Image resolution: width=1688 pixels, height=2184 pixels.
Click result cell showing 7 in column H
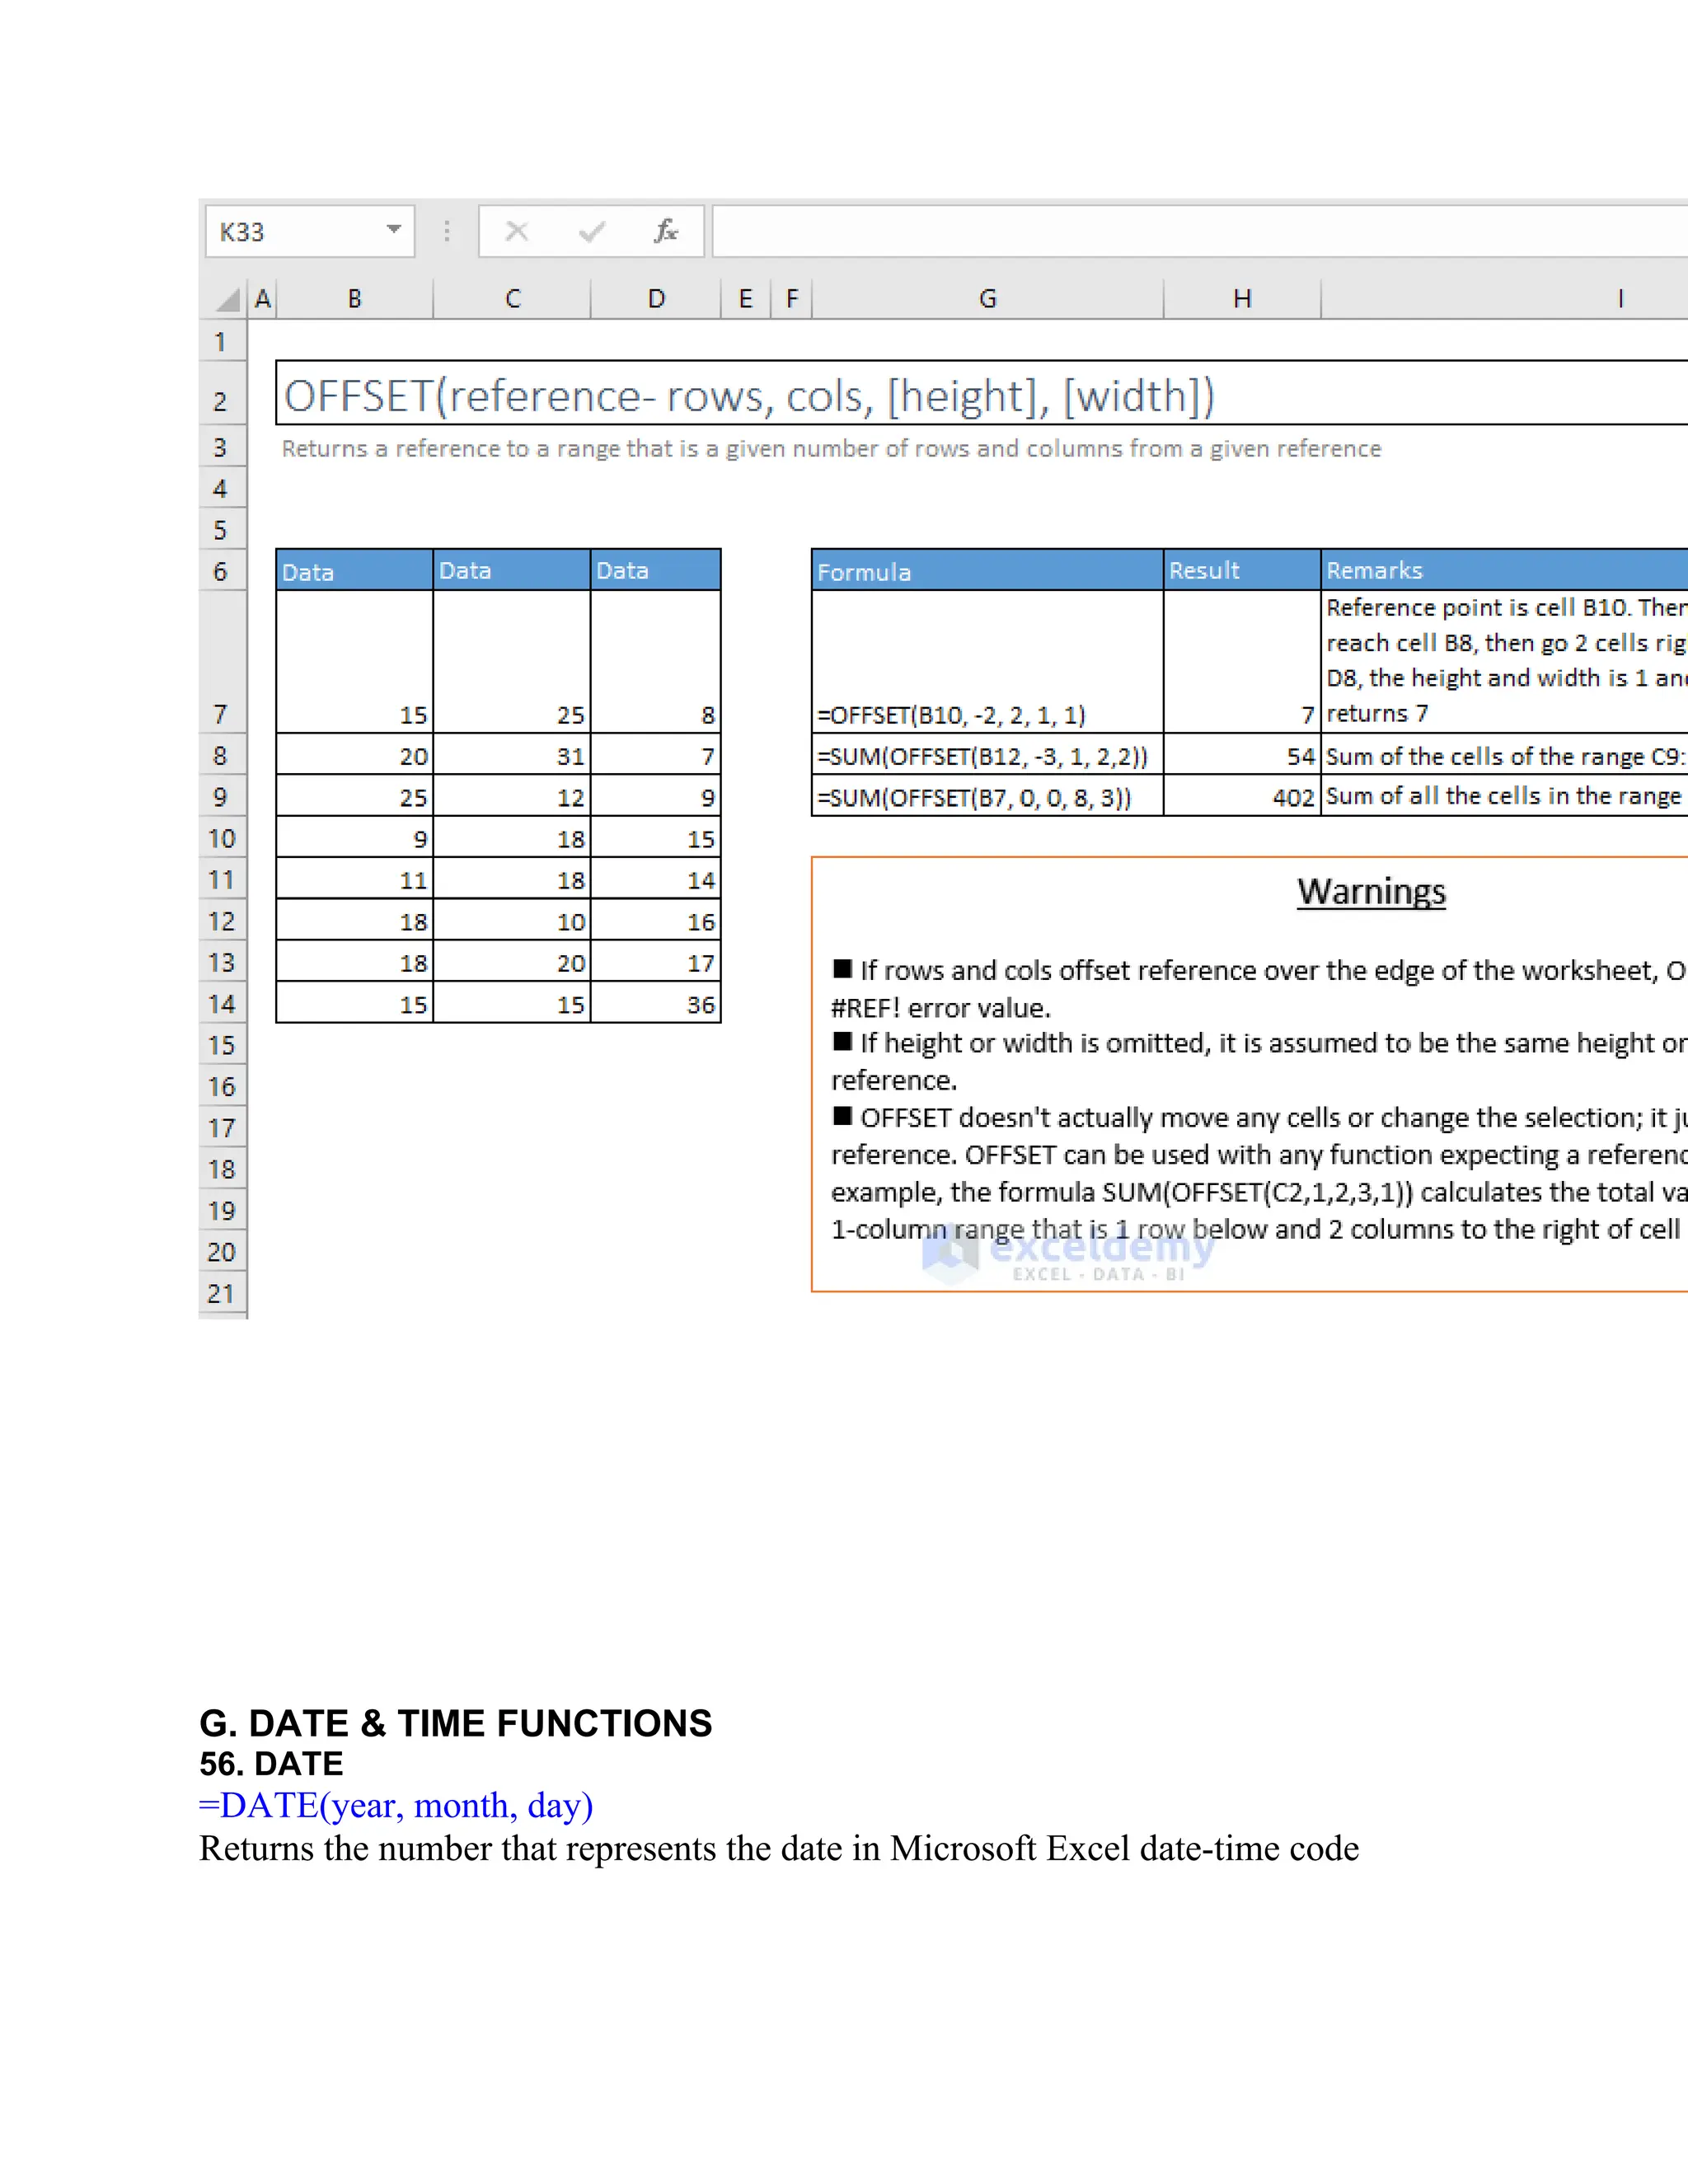(1242, 662)
